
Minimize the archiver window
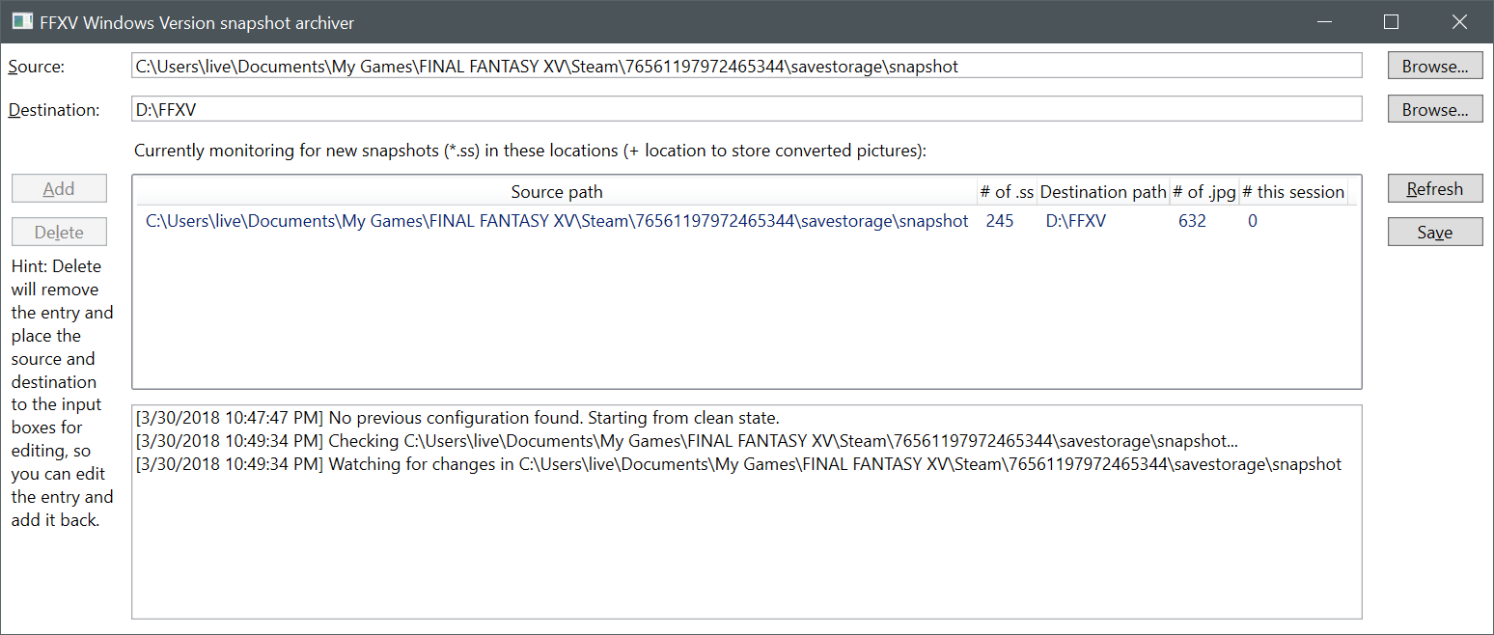(1323, 21)
